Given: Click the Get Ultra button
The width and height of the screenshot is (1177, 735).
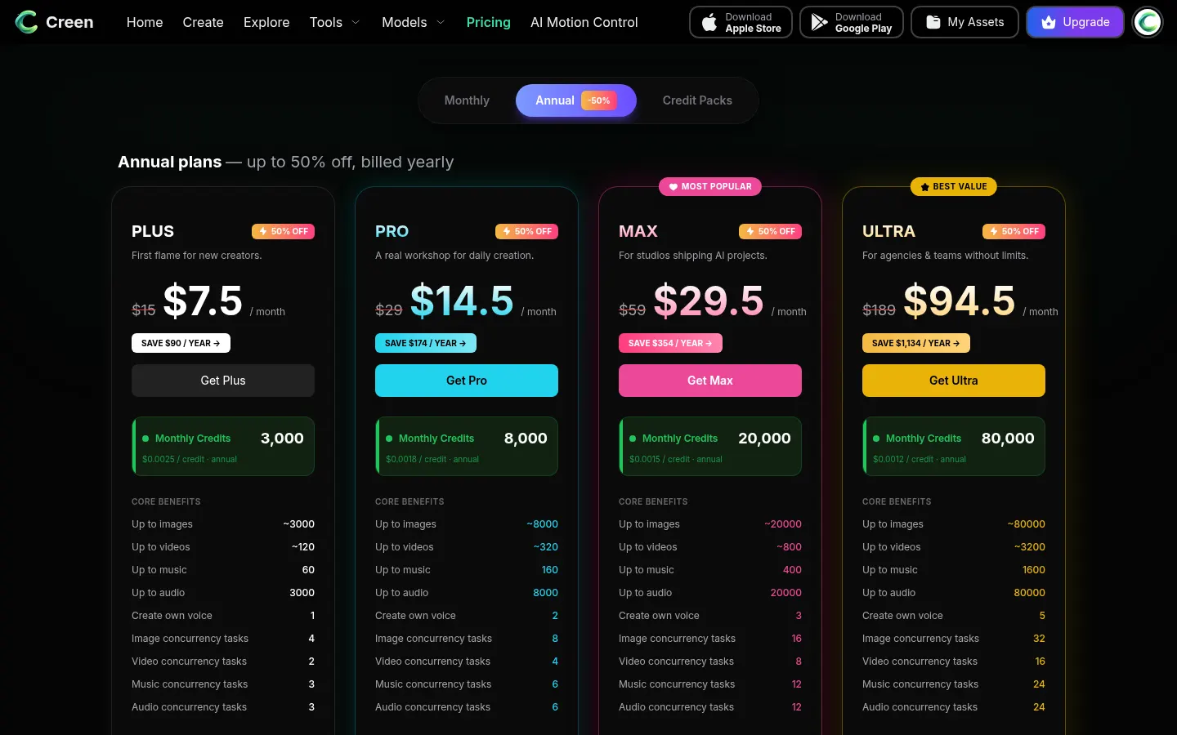Looking at the screenshot, I should click(954, 381).
